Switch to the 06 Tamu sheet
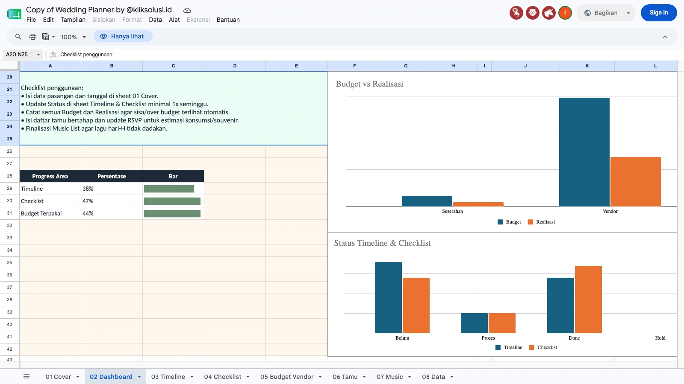Viewport: 684px width, 384px height. (x=345, y=377)
